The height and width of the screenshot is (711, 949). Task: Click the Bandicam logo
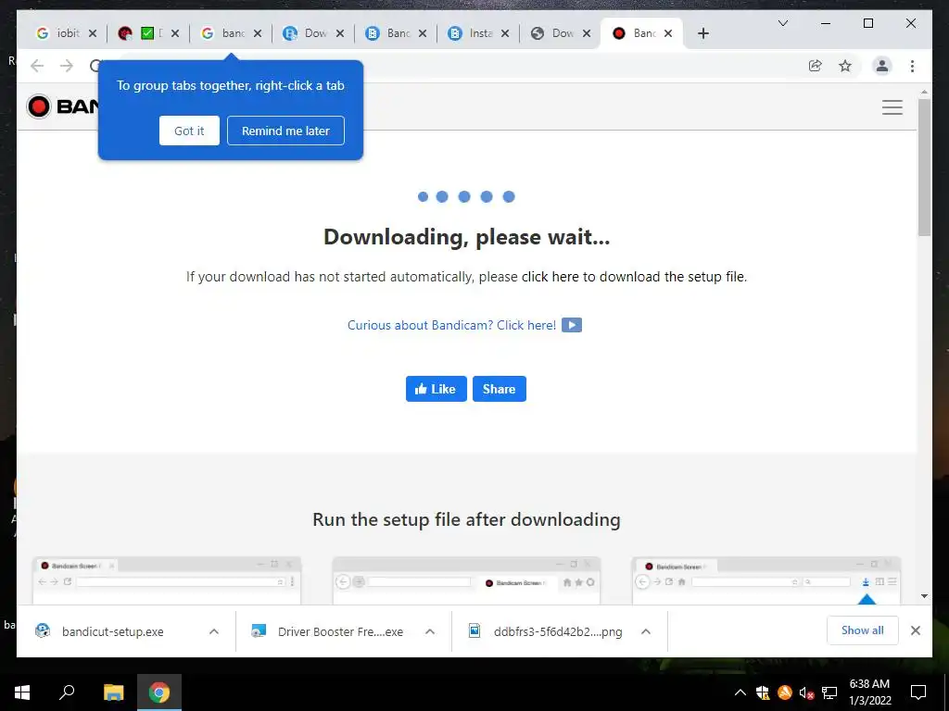click(x=63, y=106)
